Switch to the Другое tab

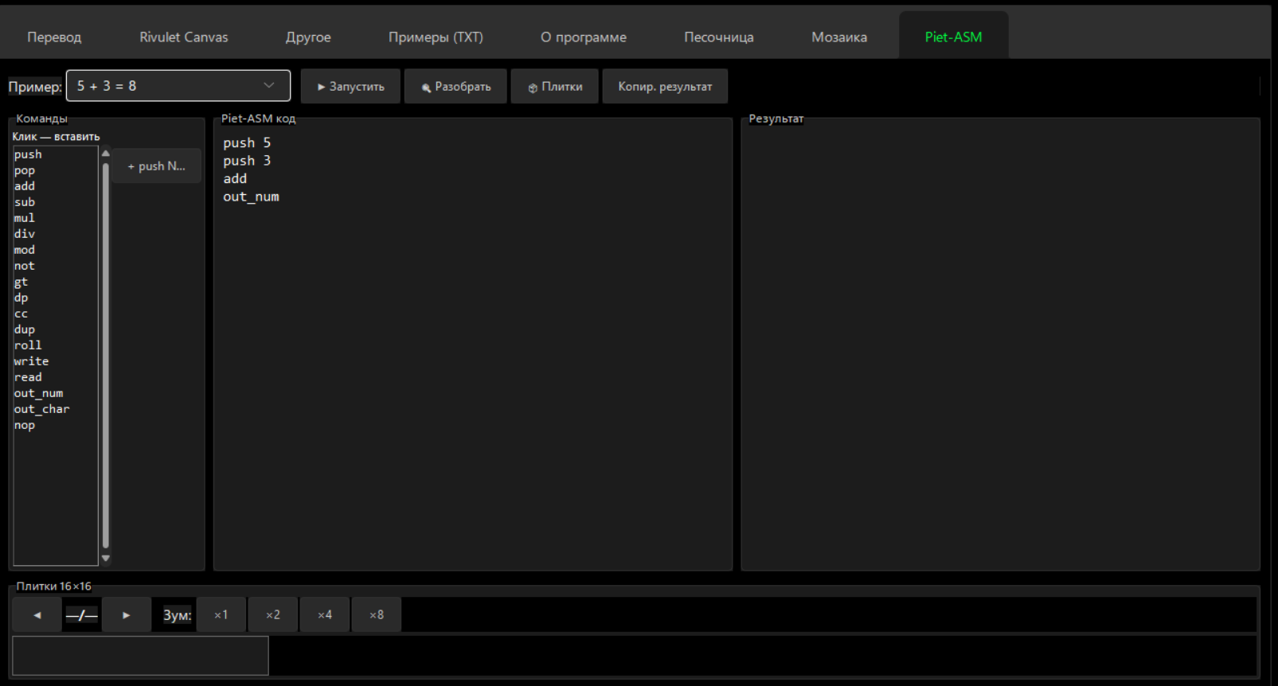pyautogui.click(x=308, y=37)
